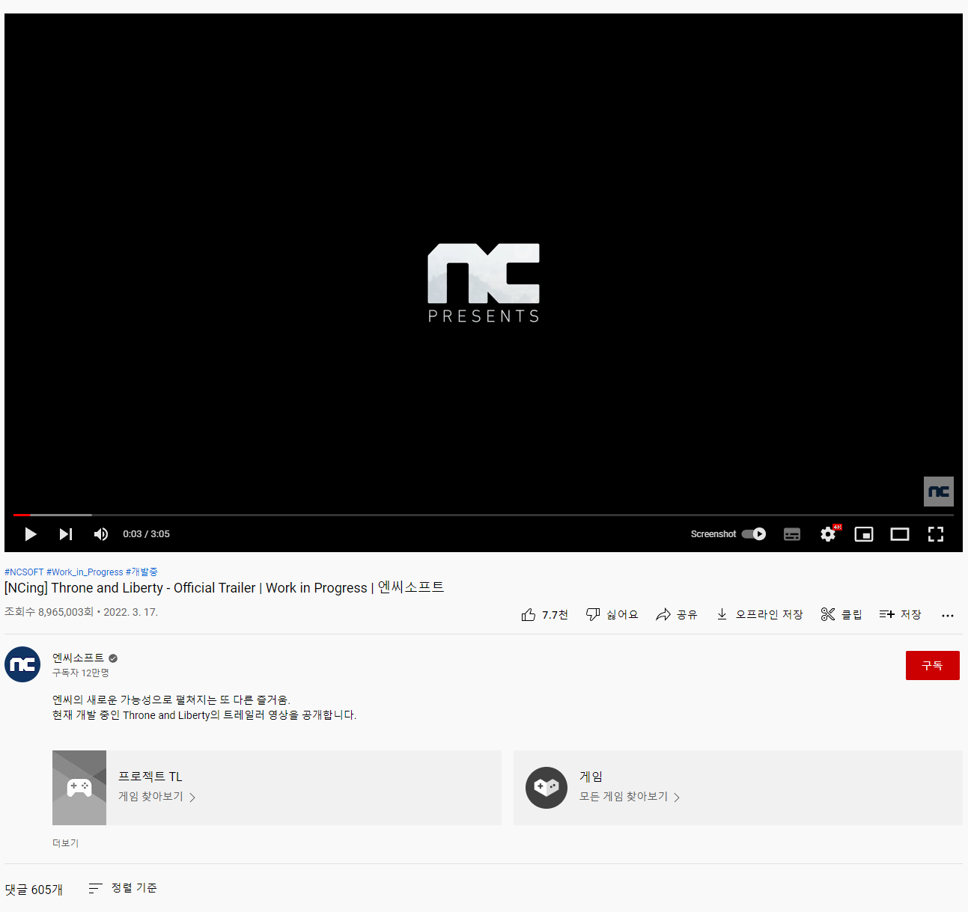Subscribe with the red 구독 button
The height and width of the screenshot is (912, 968).
pos(932,665)
